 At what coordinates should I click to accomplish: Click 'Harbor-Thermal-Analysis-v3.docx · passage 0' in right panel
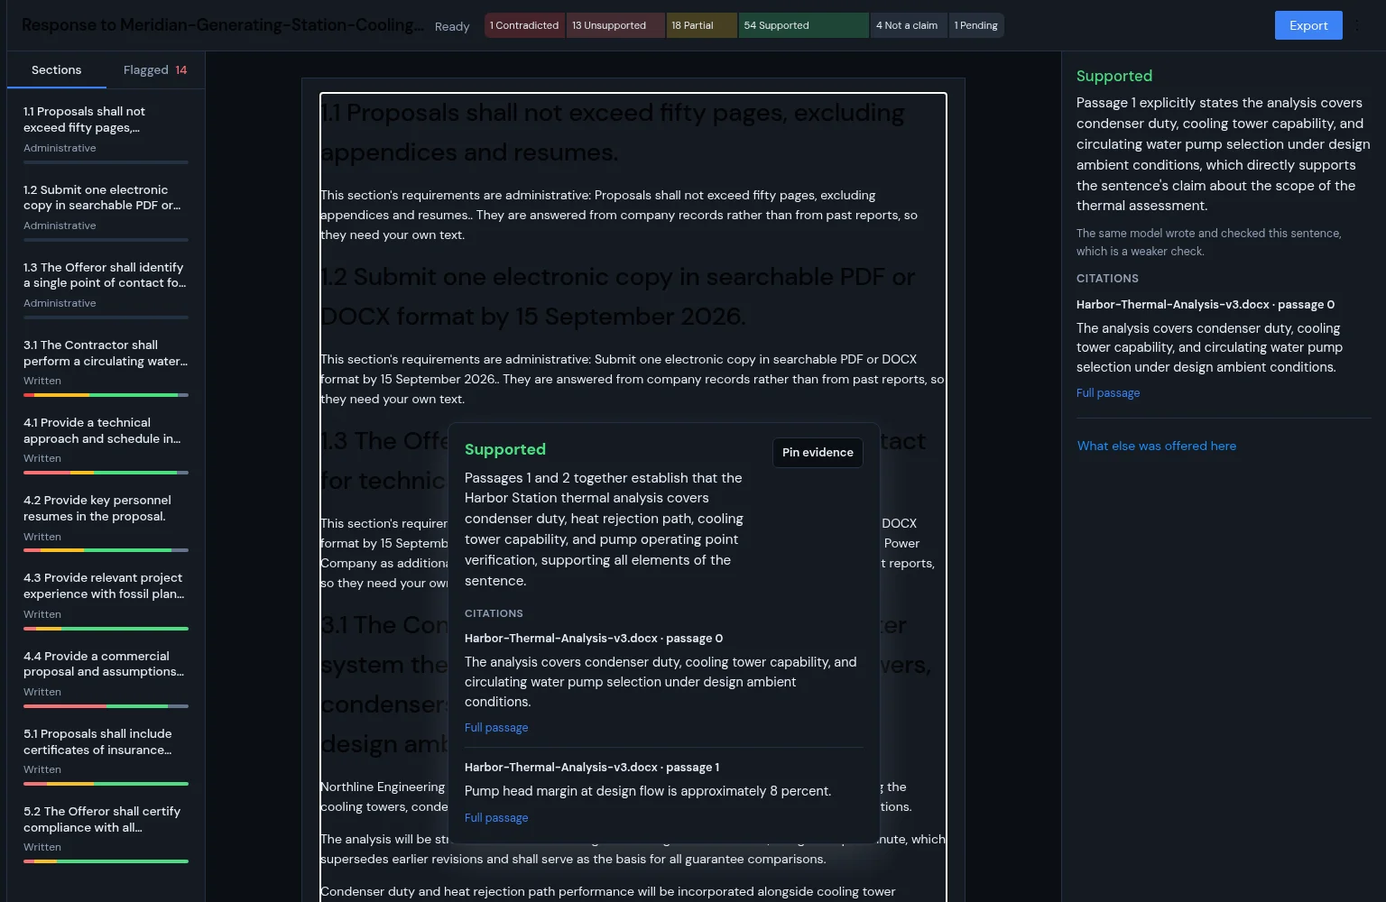pyautogui.click(x=1206, y=304)
